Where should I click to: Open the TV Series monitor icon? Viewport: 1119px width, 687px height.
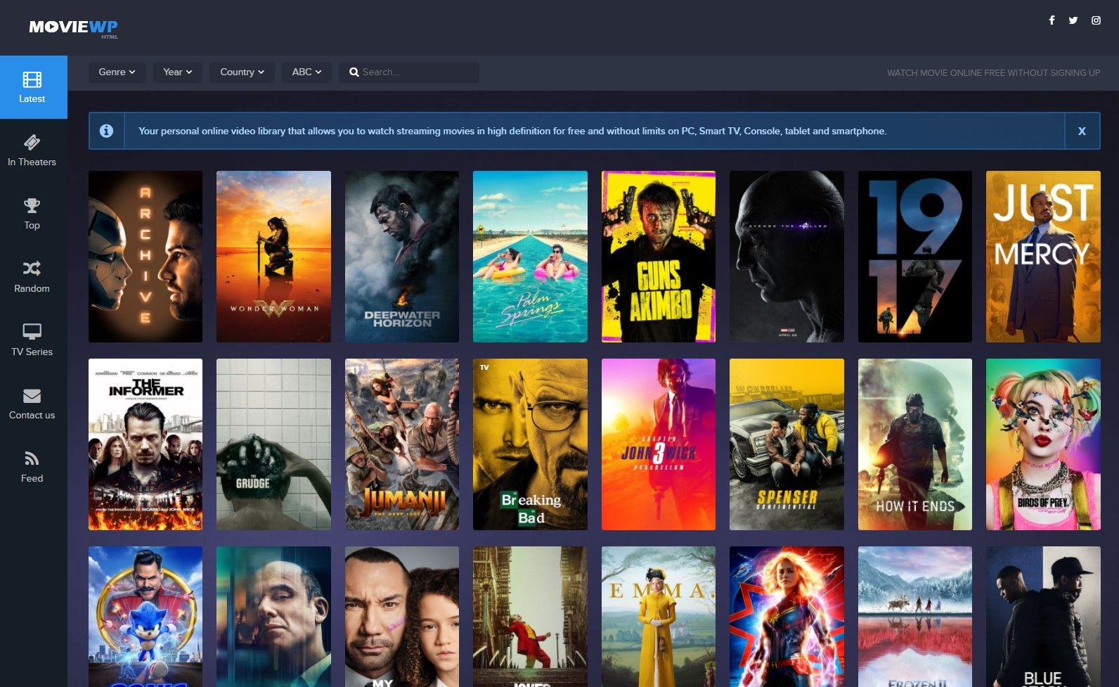32,331
